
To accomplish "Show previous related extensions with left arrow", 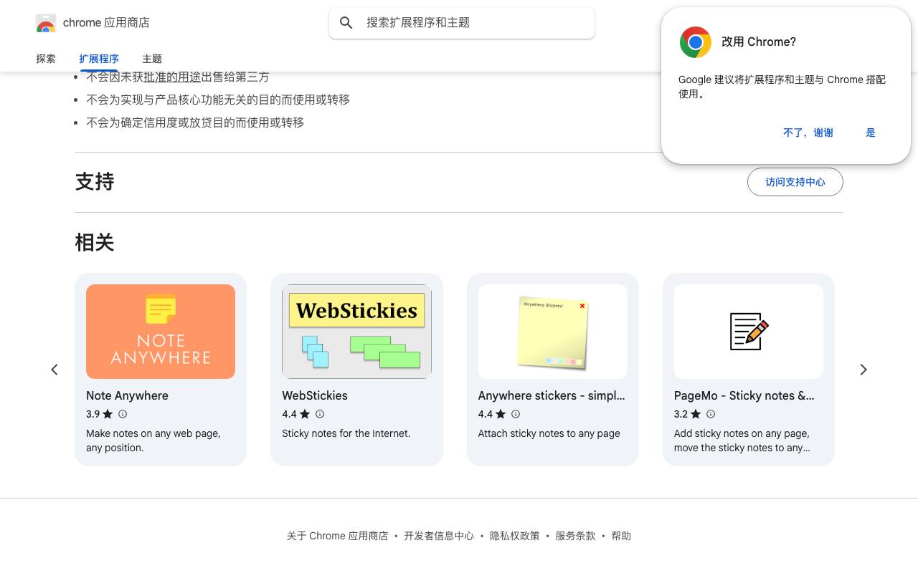I will click(x=55, y=370).
